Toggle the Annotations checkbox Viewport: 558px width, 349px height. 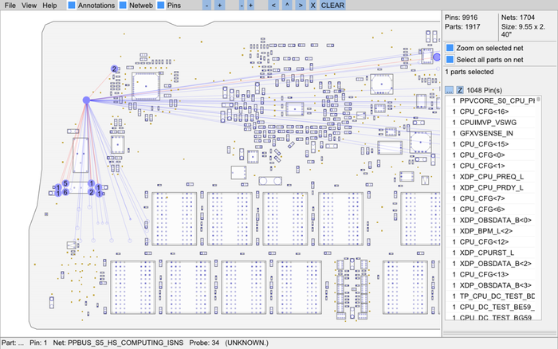[x=73, y=6]
